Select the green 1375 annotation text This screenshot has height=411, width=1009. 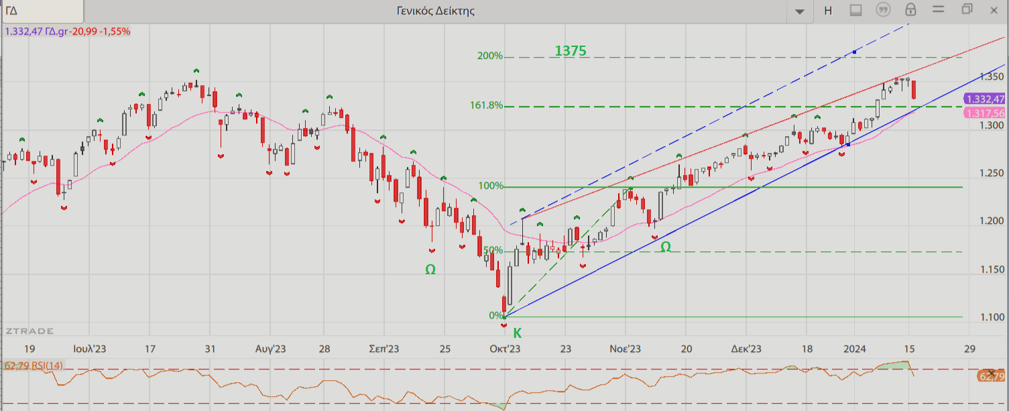(x=571, y=51)
